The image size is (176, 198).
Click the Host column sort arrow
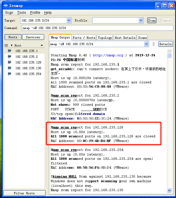click(42, 45)
